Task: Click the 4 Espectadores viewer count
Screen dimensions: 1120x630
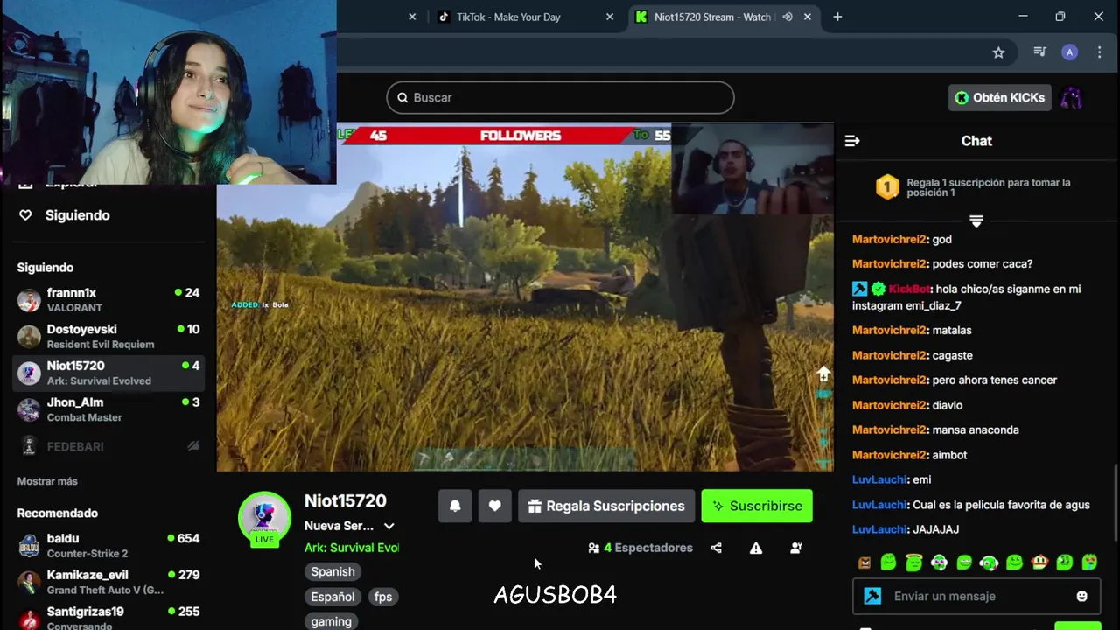Action: [x=648, y=548]
